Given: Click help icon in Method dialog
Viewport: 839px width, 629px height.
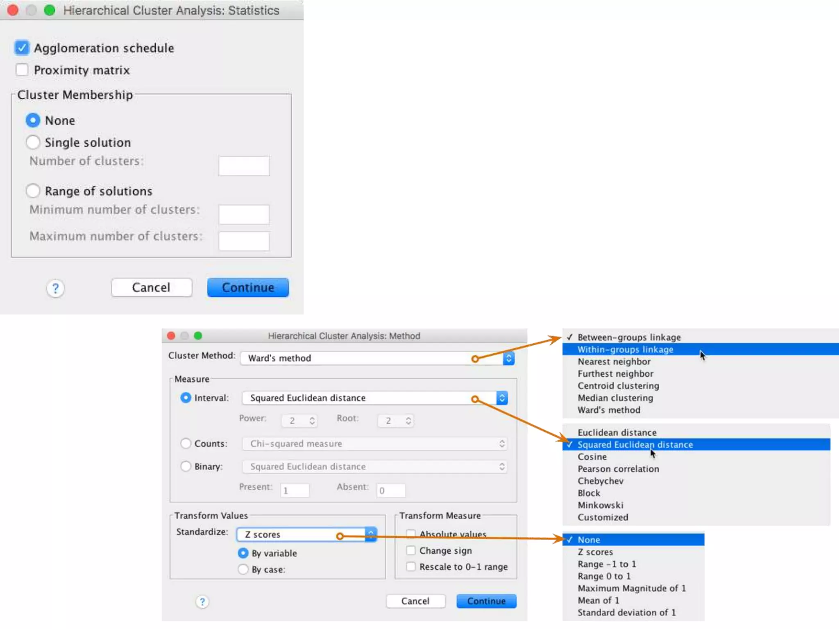Looking at the screenshot, I should pos(202,602).
